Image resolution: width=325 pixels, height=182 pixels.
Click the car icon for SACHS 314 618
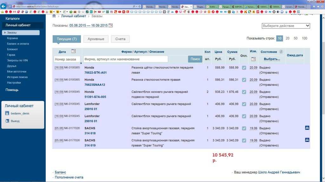(x=307, y=128)
